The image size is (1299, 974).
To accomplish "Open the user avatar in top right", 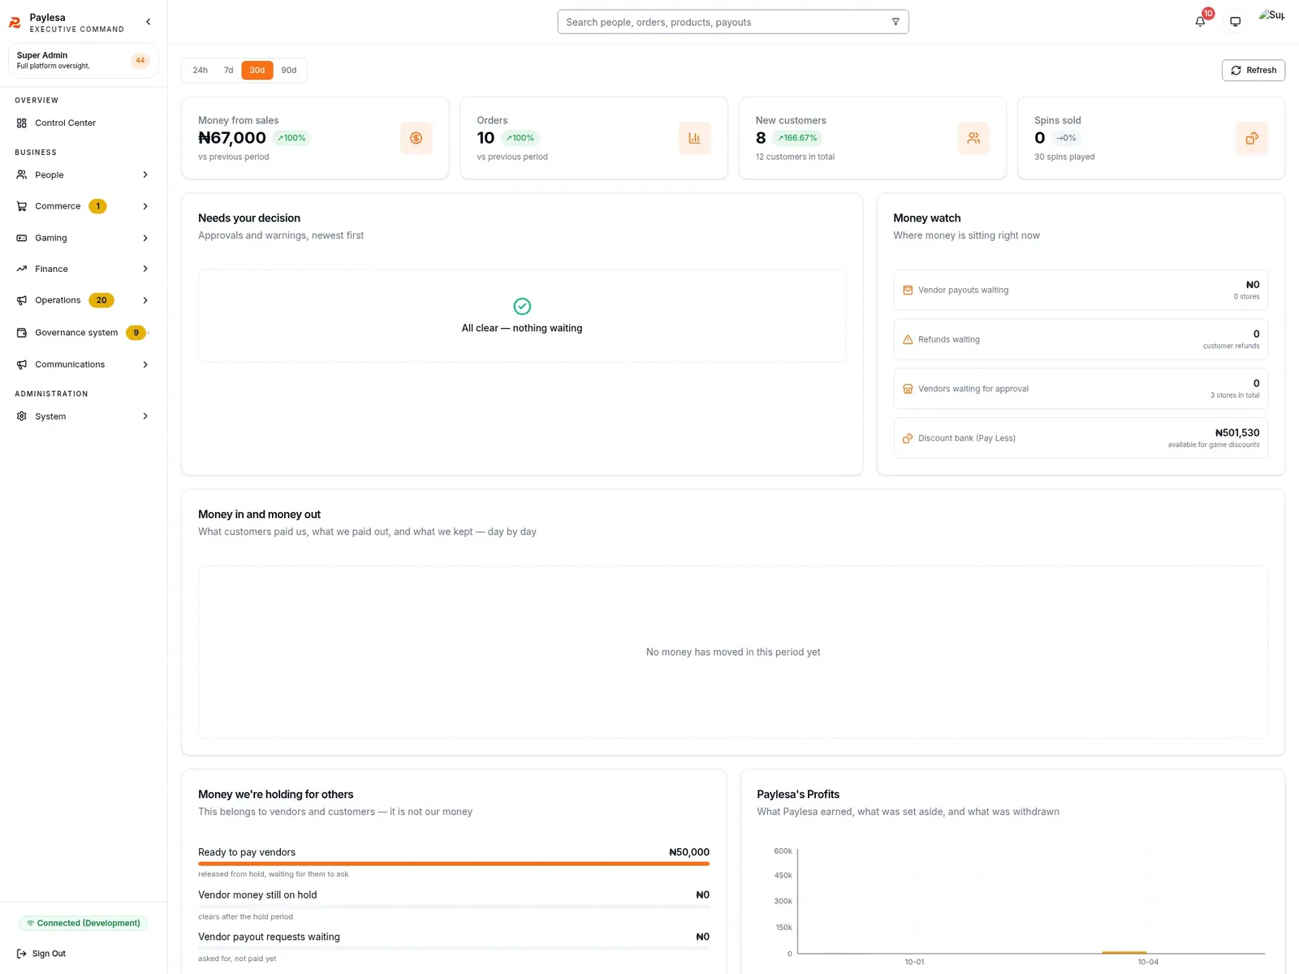I will pyautogui.click(x=1271, y=16).
